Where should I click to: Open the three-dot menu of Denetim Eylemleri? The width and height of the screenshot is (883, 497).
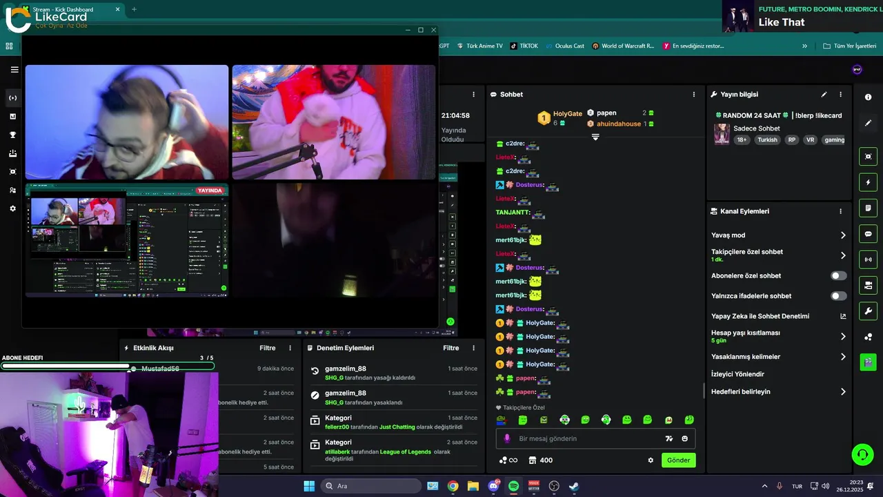point(473,348)
